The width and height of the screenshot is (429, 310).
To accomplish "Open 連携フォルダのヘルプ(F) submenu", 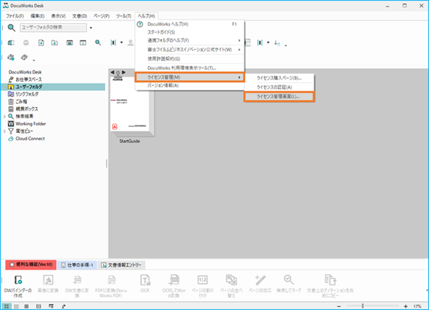I will (x=189, y=40).
